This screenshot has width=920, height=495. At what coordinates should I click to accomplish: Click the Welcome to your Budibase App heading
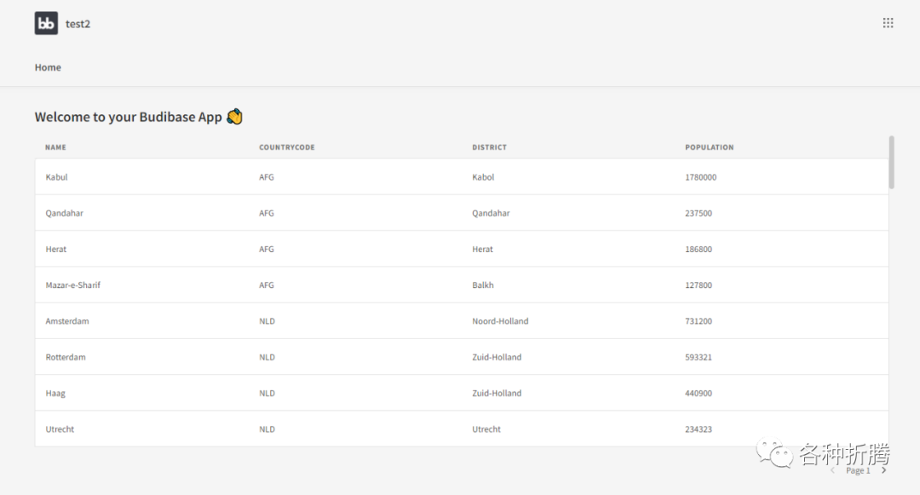tap(139, 117)
